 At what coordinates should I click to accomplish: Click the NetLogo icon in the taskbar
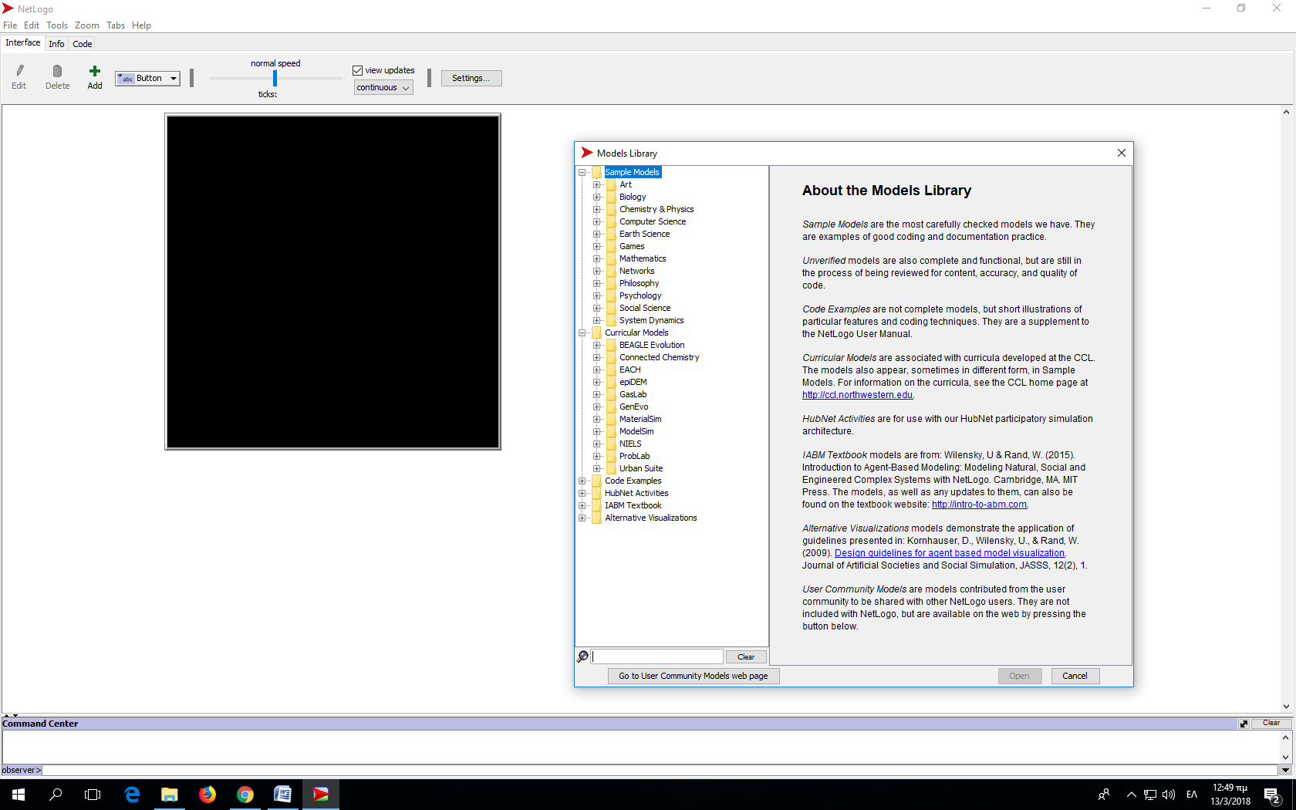pos(321,795)
